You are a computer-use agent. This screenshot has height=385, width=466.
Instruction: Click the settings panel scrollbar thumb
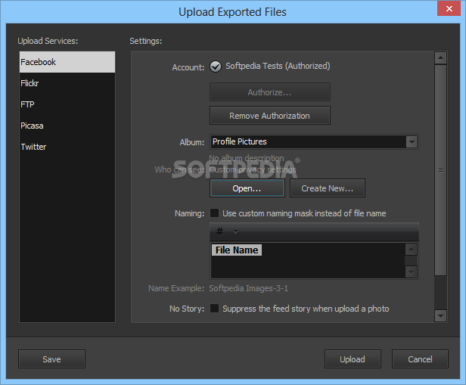coord(440,170)
